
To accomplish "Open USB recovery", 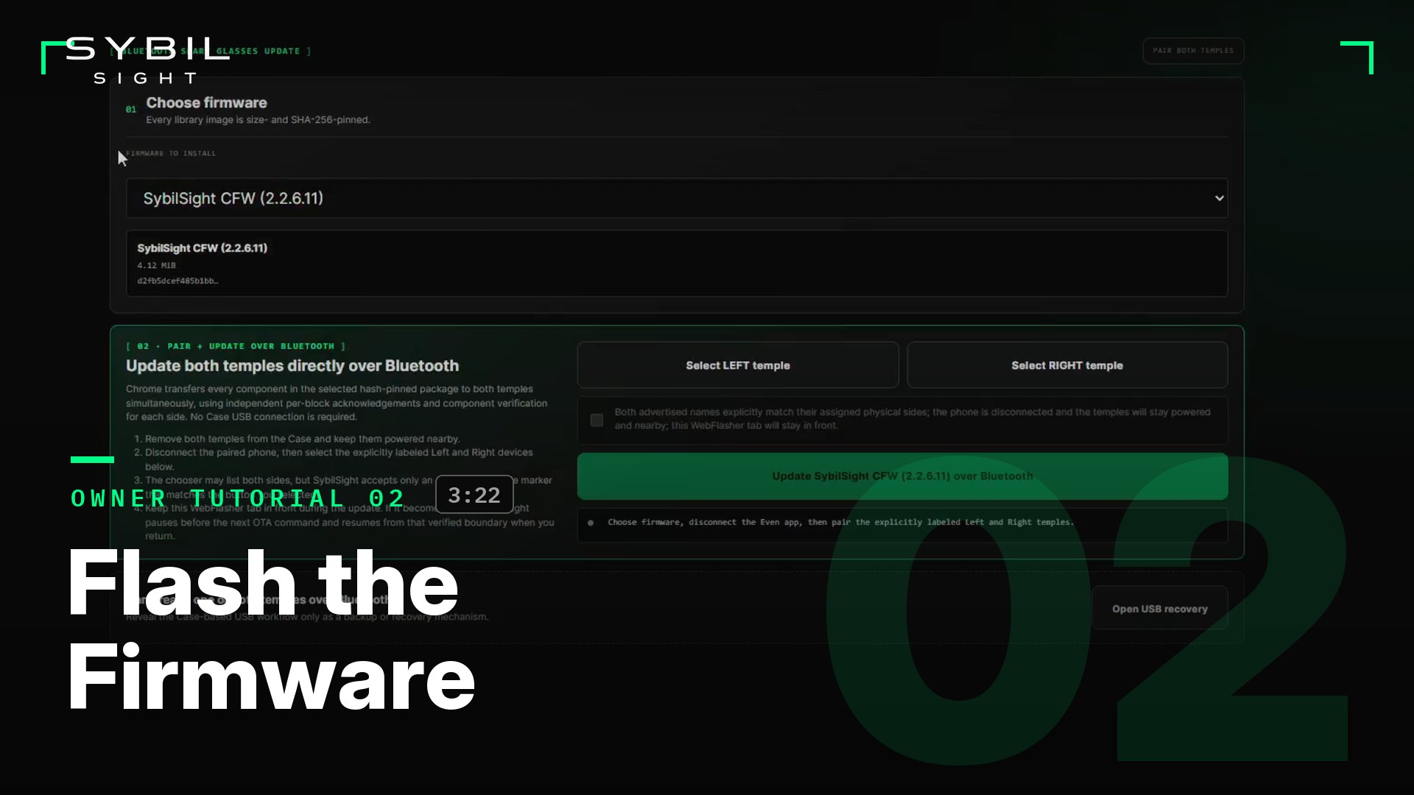I will click(1159, 609).
